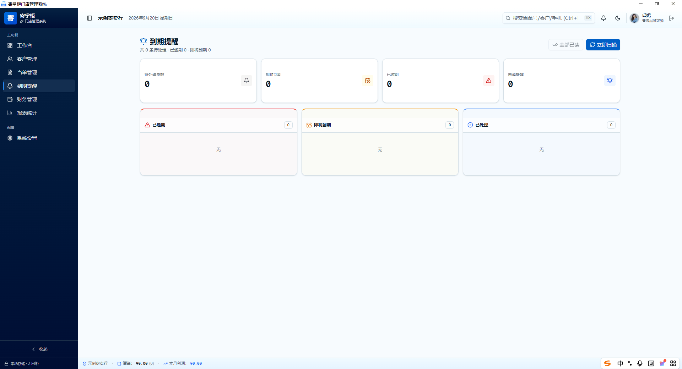Image resolution: width=682 pixels, height=369 pixels.
Task: Switch to dark mode with moon icon
Action: pyautogui.click(x=618, y=18)
